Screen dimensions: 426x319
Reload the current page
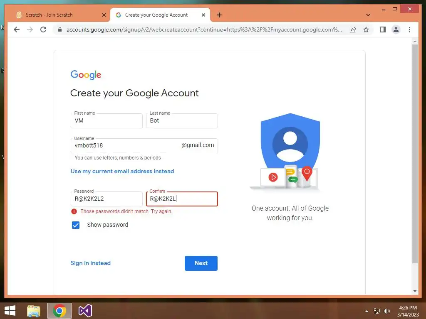[x=43, y=29]
